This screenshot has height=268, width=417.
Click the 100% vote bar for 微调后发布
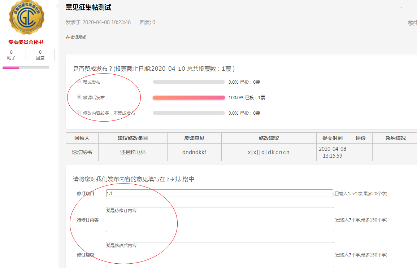[x=188, y=97]
